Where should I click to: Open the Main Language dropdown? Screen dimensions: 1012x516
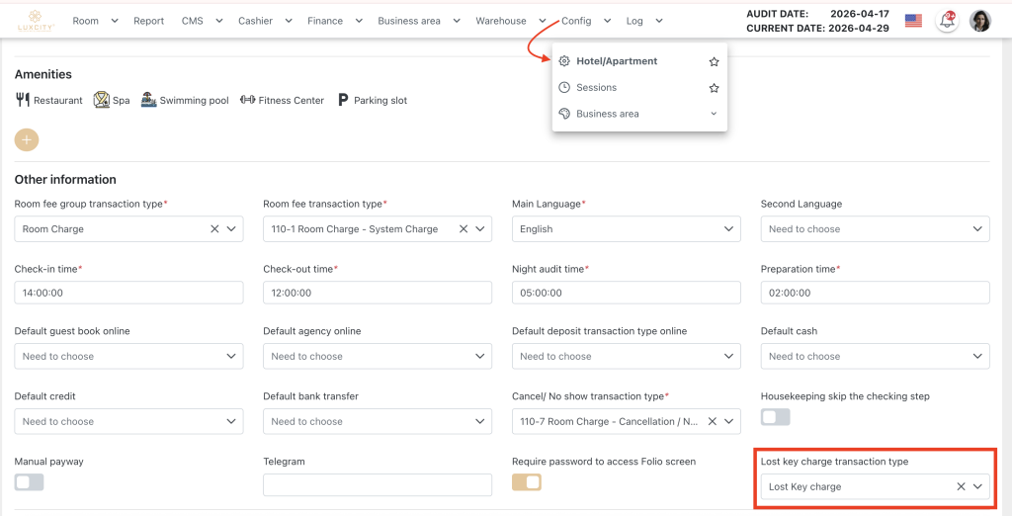pos(626,228)
